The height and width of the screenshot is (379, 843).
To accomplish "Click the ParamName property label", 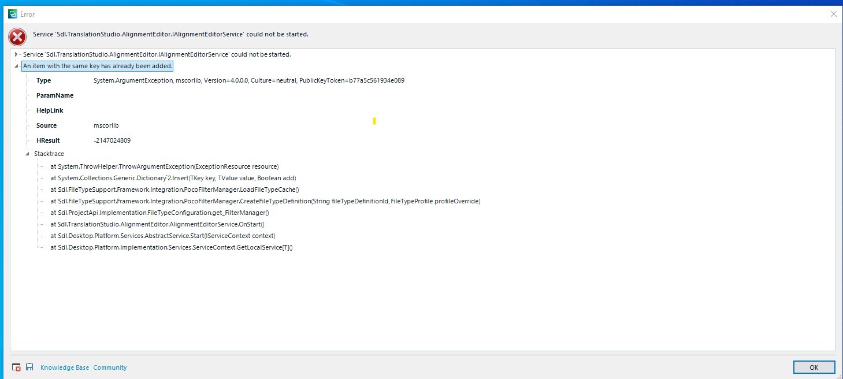I will [x=55, y=95].
